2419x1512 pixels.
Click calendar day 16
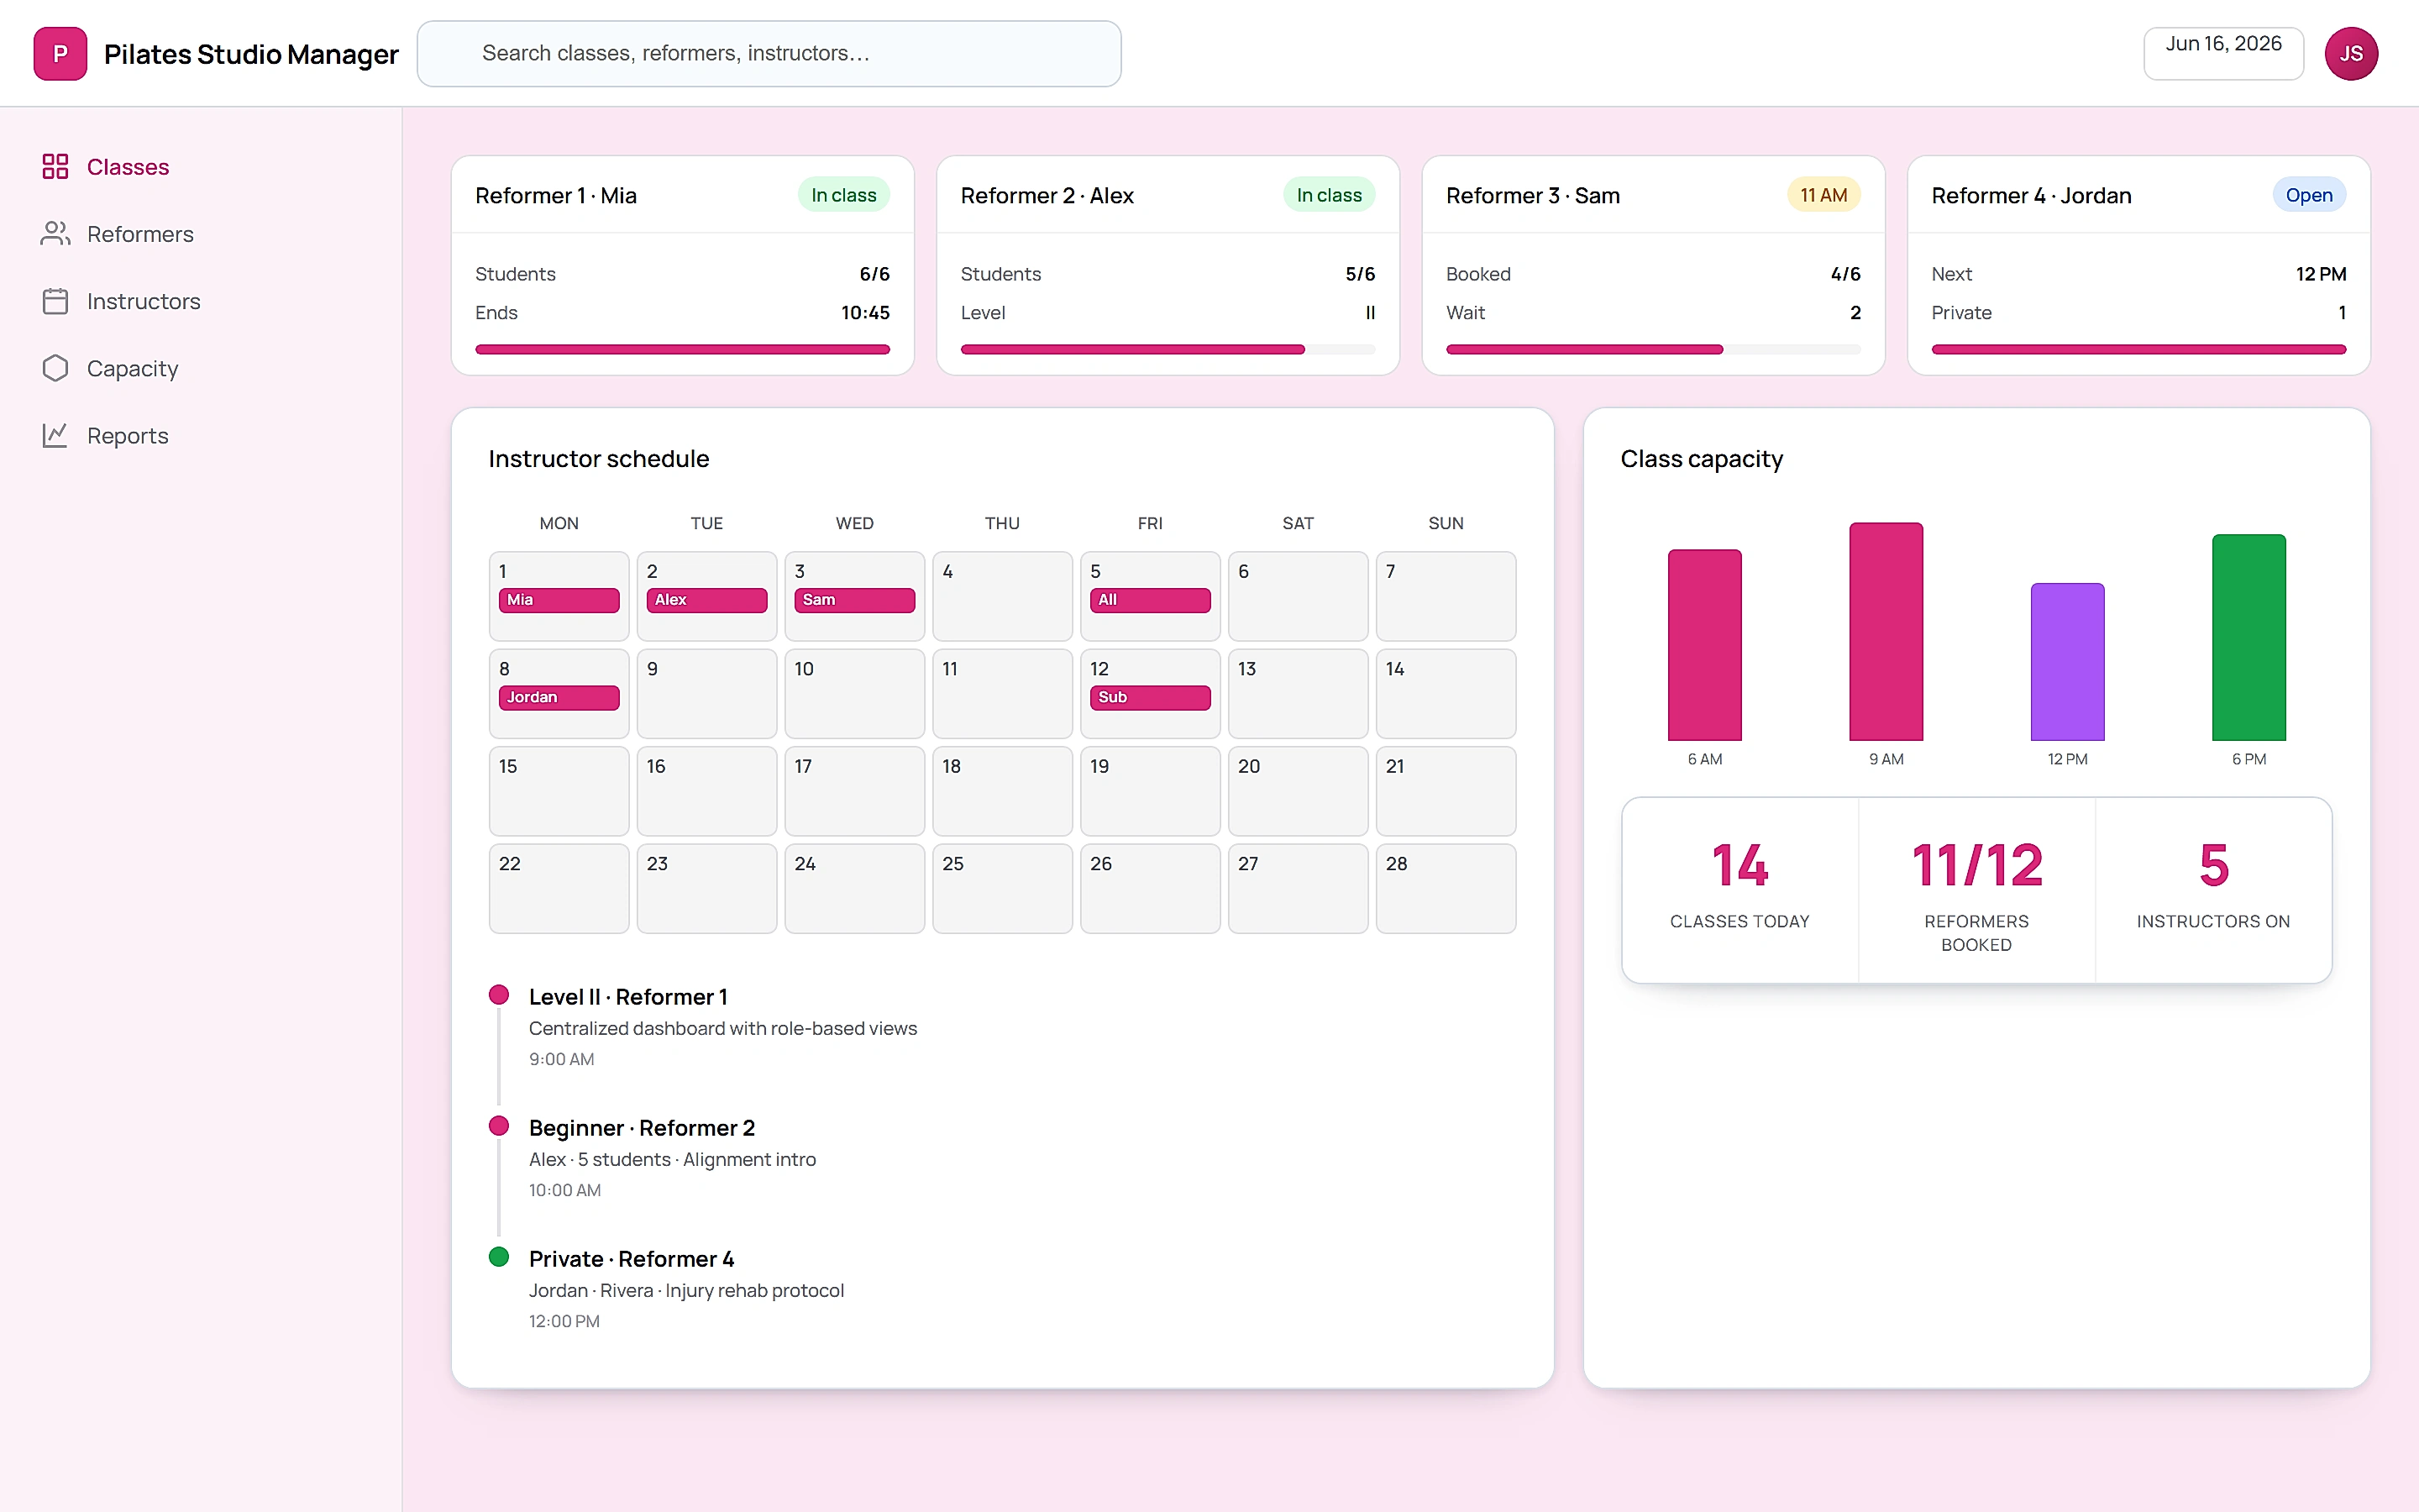click(706, 791)
